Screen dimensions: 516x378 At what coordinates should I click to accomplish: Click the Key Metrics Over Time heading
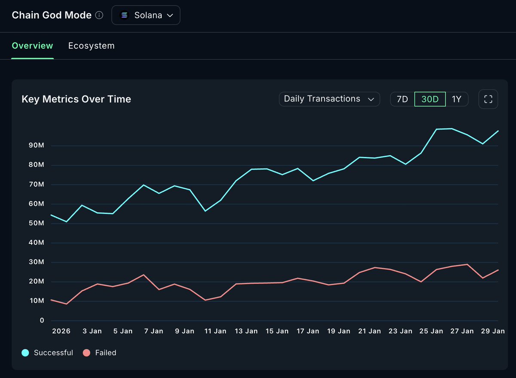(77, 99)
